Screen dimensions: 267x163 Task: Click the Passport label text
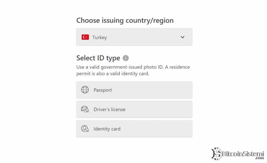pos(103,90)
